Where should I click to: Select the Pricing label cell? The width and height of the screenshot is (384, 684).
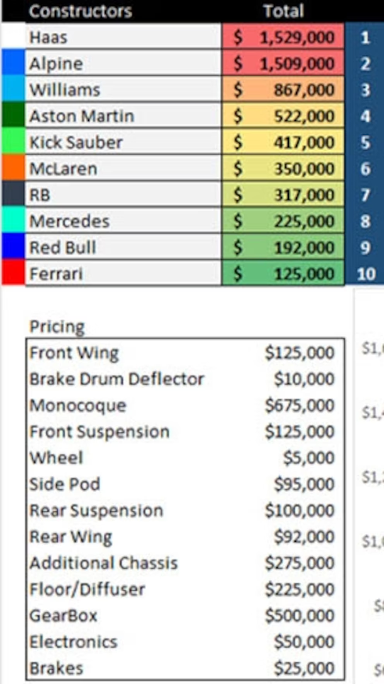coord(57,327)
